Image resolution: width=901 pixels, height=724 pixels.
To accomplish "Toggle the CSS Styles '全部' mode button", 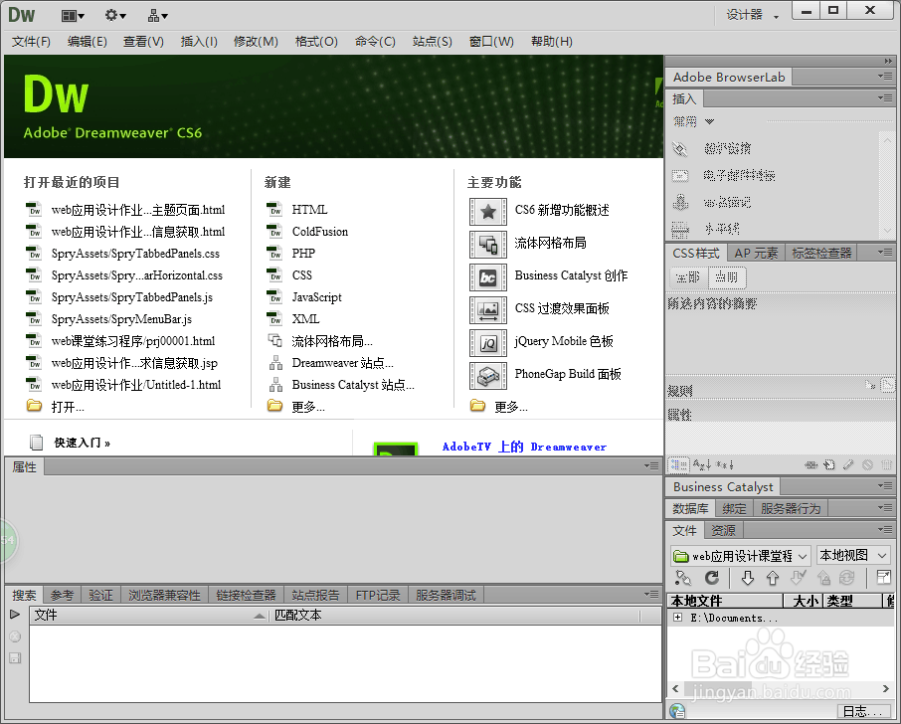I will (x=688, y=277).
